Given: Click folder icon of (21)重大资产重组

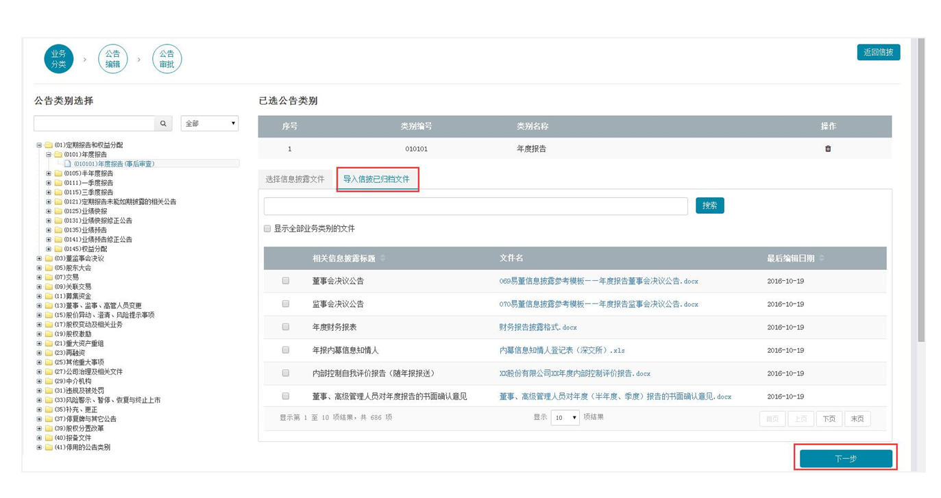Looking at the screenshot, I should [x=49, y=343].
